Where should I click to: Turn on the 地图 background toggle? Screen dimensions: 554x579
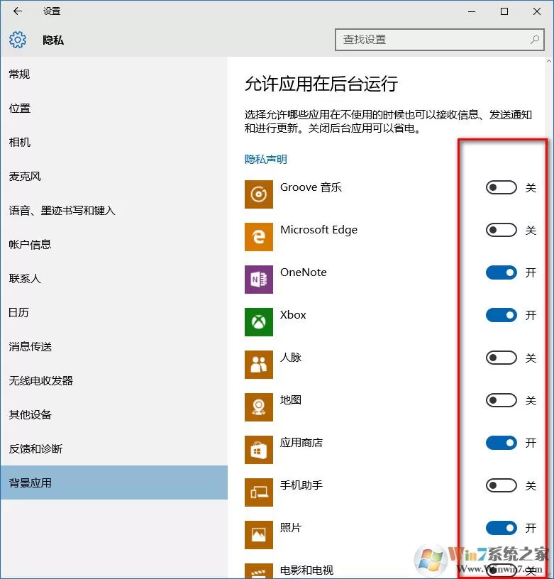[x=502, y=400]
